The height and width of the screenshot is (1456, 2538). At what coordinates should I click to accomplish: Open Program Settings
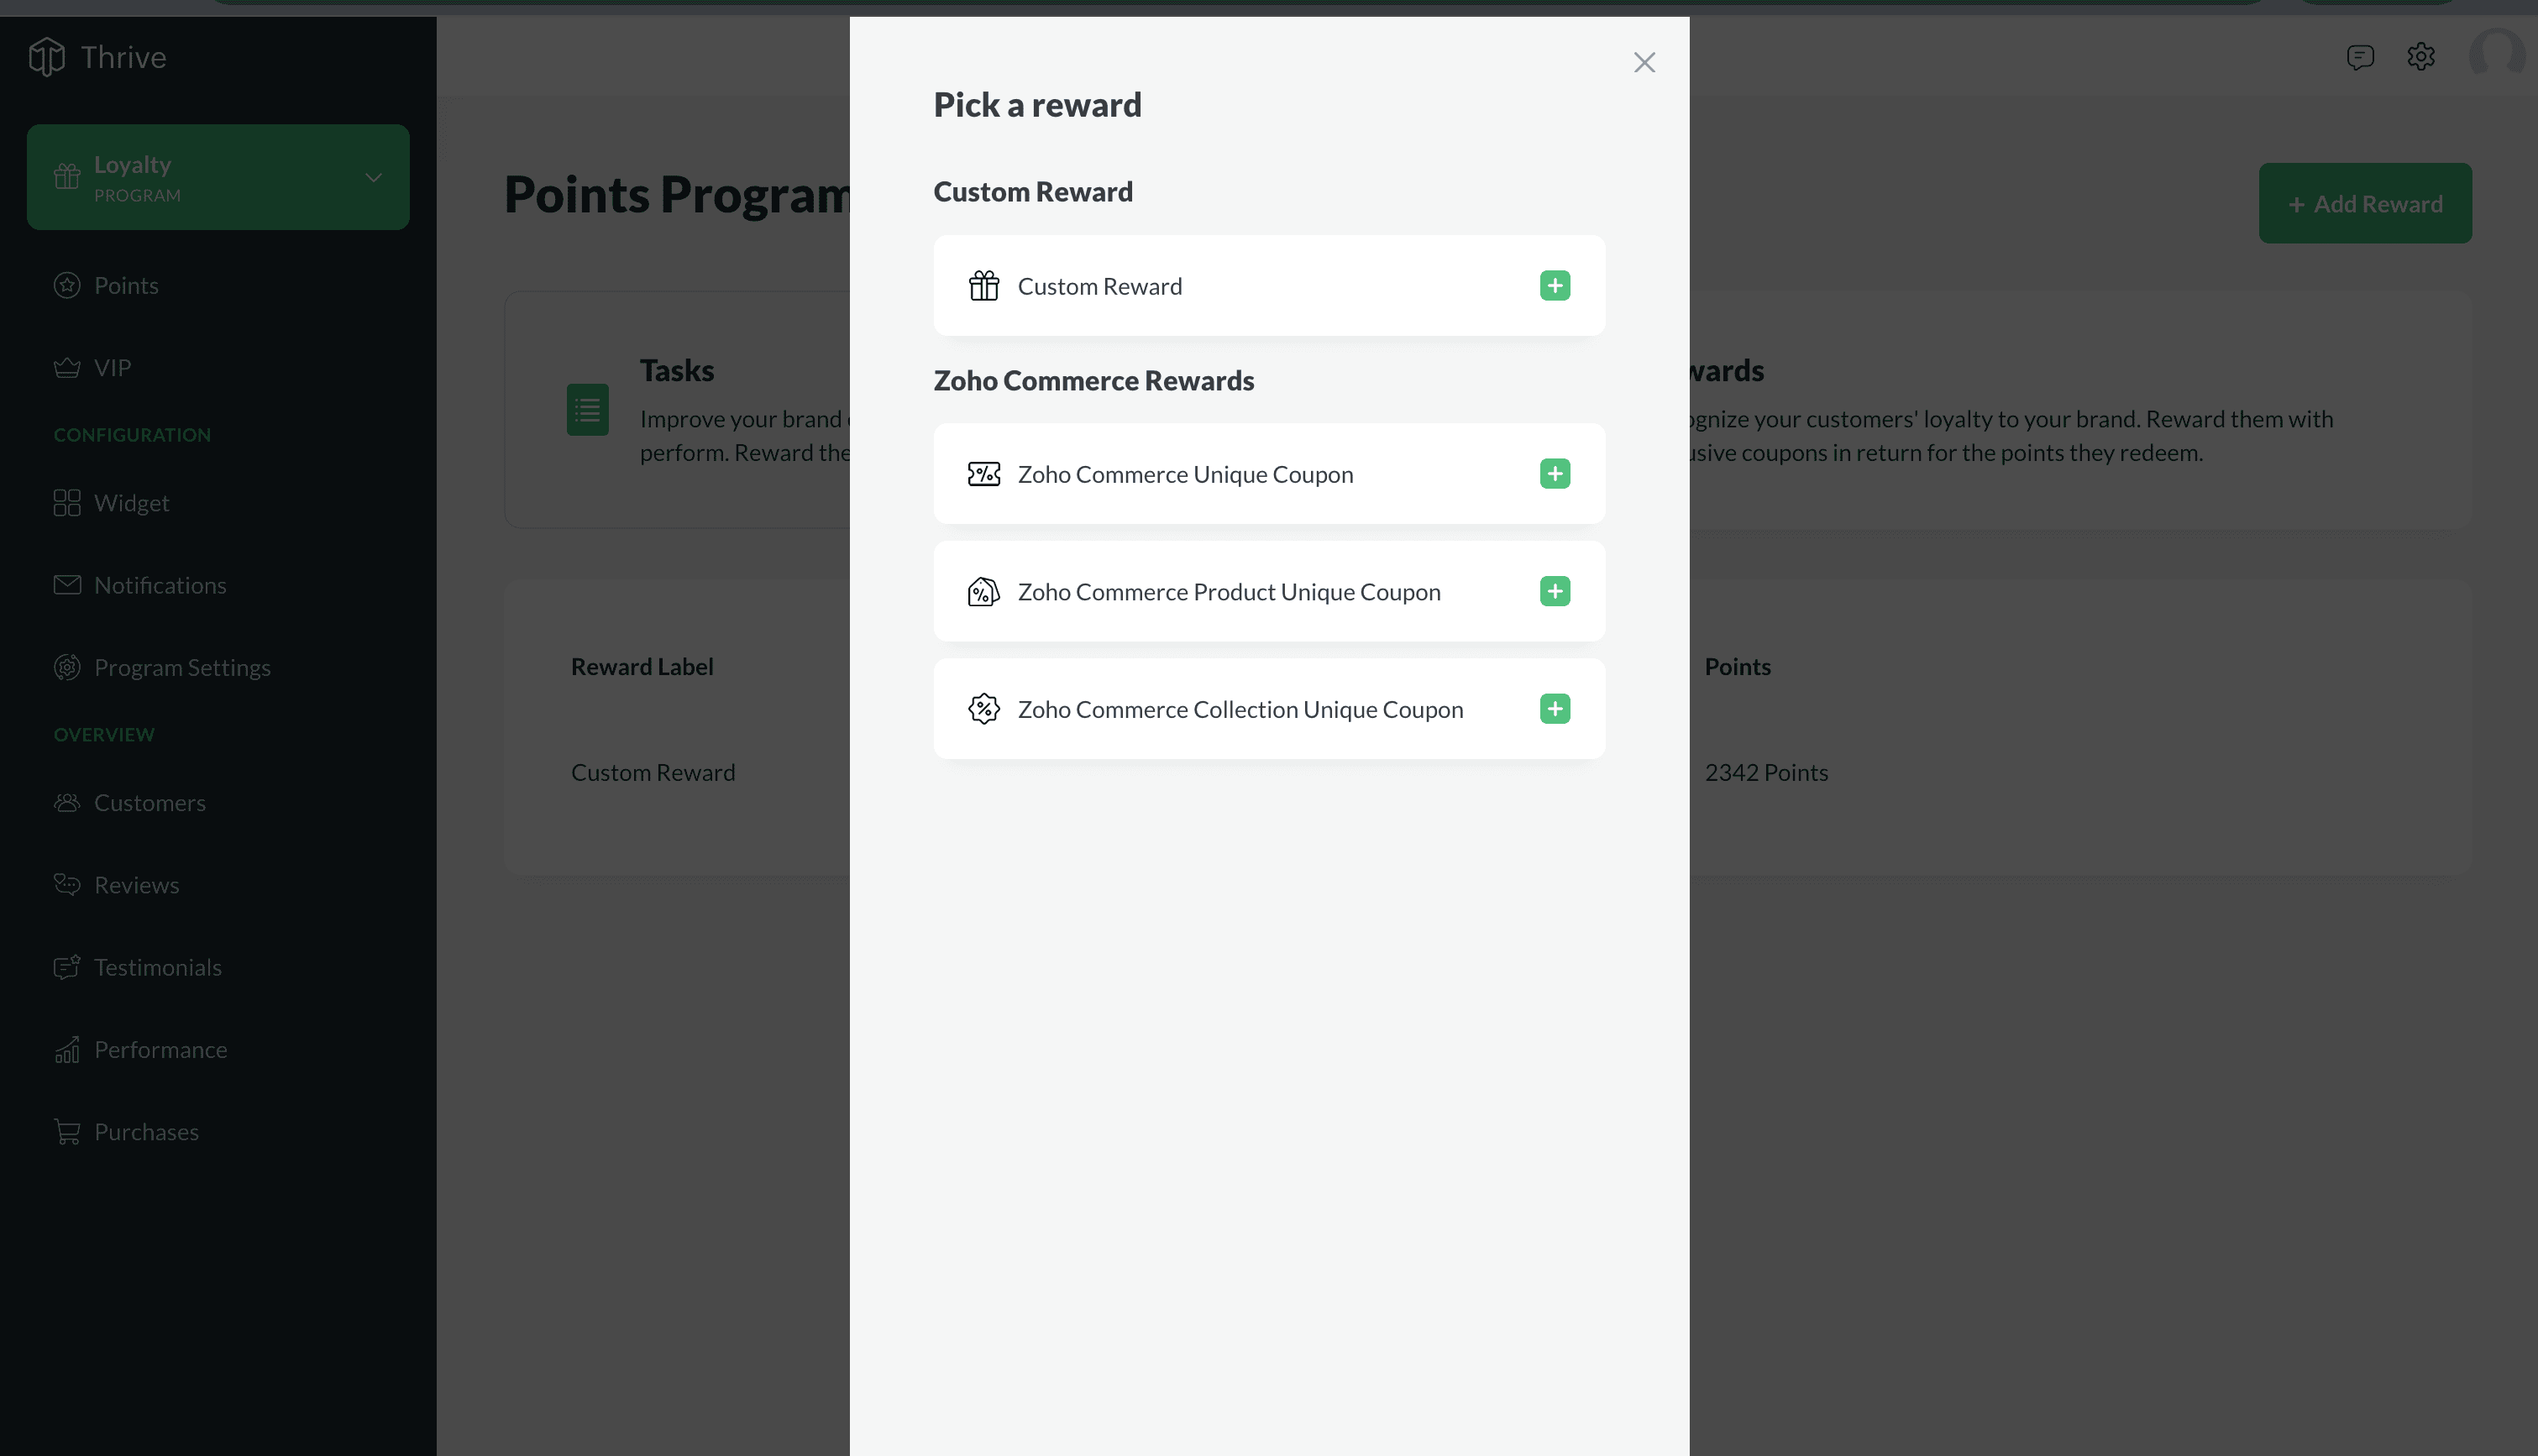tap(182, 668)
